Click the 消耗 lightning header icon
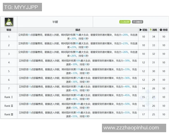Viewport: 169px width, 135px height. (x=151, y=30)
